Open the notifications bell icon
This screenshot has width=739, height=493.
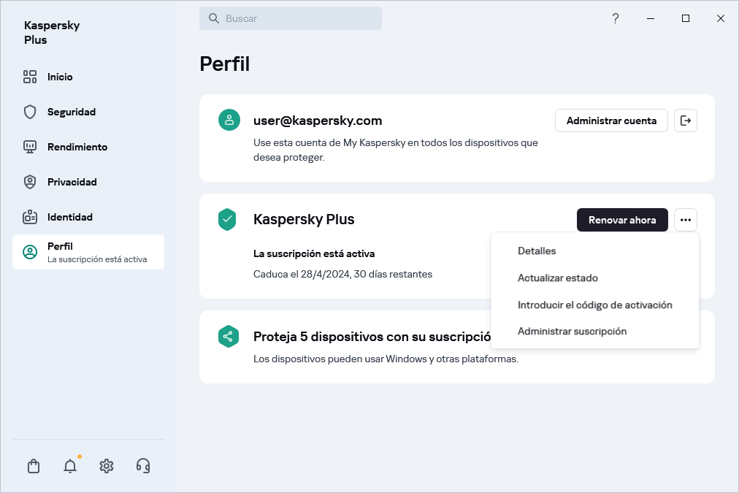tap(70, 466)
